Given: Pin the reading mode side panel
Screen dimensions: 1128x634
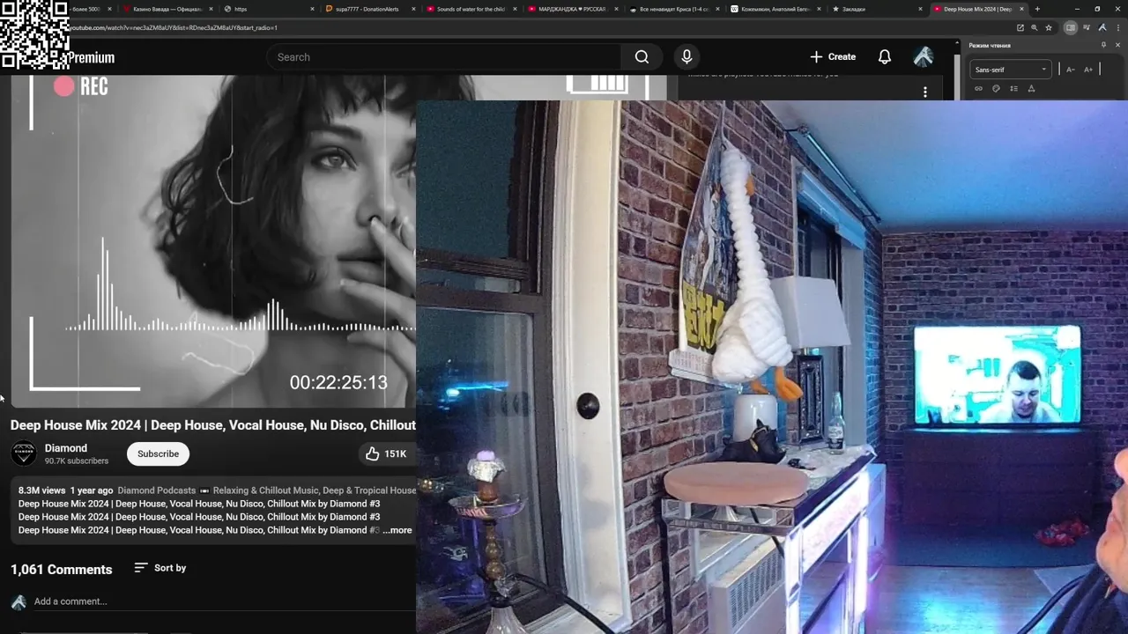Looking at the screenshot, I should click(1103, 45).
